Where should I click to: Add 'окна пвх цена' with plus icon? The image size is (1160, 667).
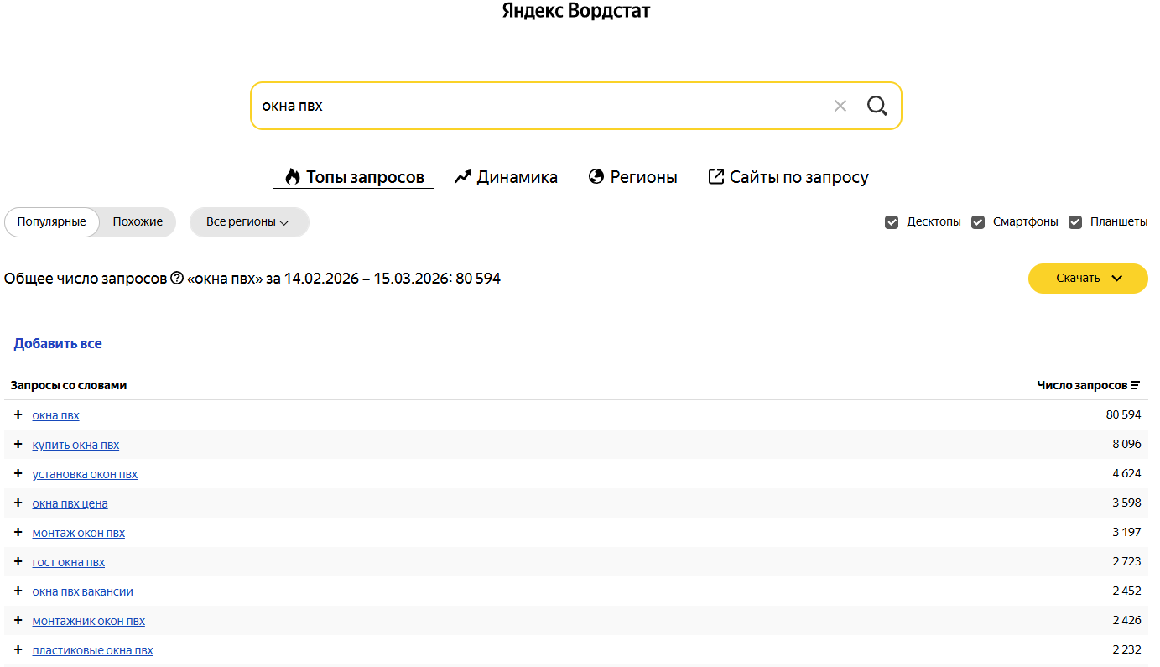(x=18, y=503)
